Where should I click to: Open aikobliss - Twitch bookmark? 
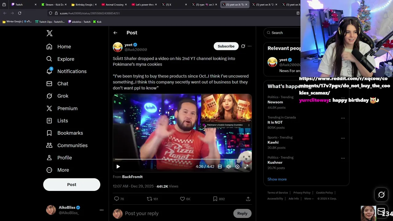[79, 22]
